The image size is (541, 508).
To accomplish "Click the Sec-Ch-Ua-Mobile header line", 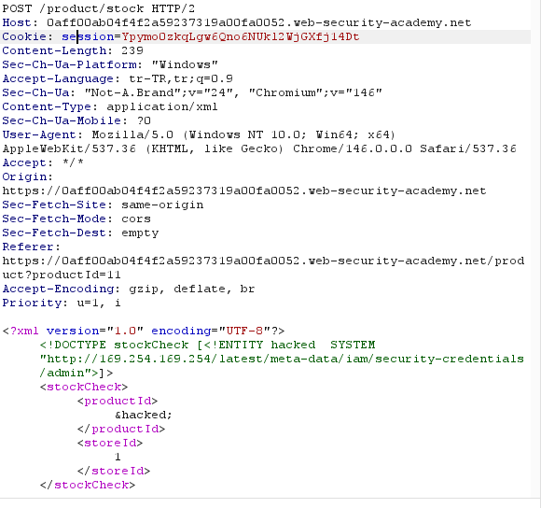I will [x=76, y=120].
